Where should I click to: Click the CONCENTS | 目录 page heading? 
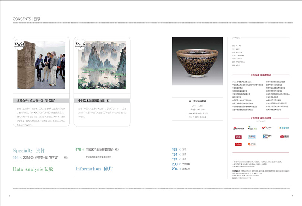pos(26,19)
